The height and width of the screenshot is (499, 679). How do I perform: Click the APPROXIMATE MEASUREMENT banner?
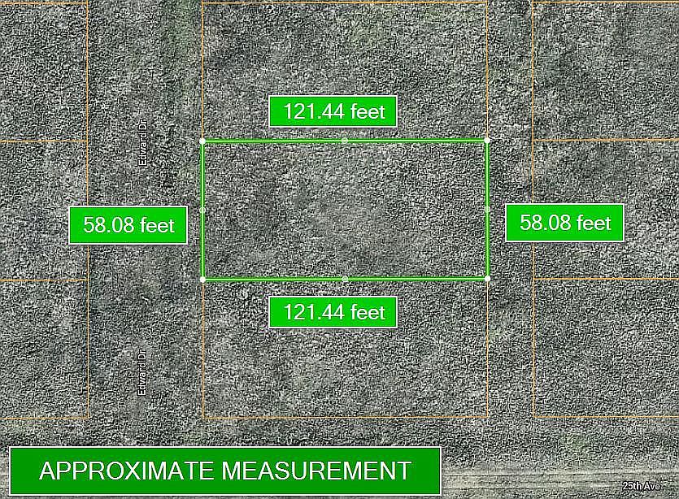(225, 471)
